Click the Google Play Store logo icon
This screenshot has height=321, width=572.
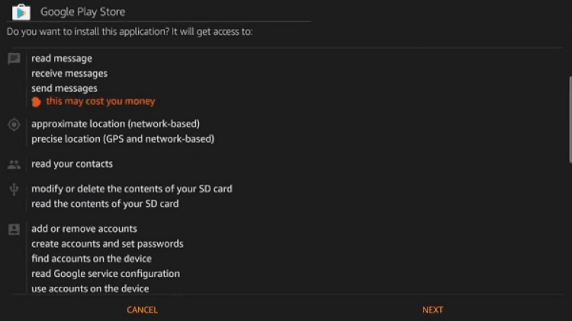point(21,12)
